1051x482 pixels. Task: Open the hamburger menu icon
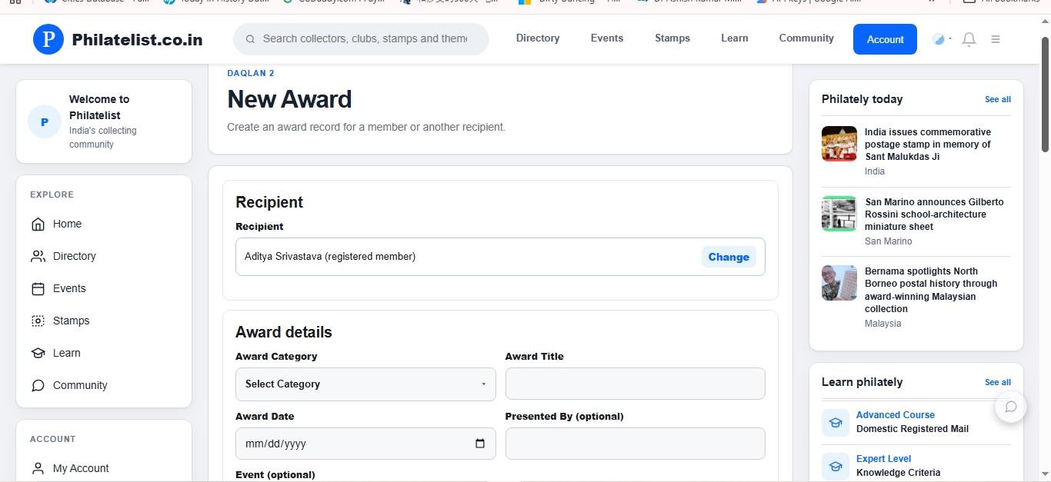pos(996,39)
